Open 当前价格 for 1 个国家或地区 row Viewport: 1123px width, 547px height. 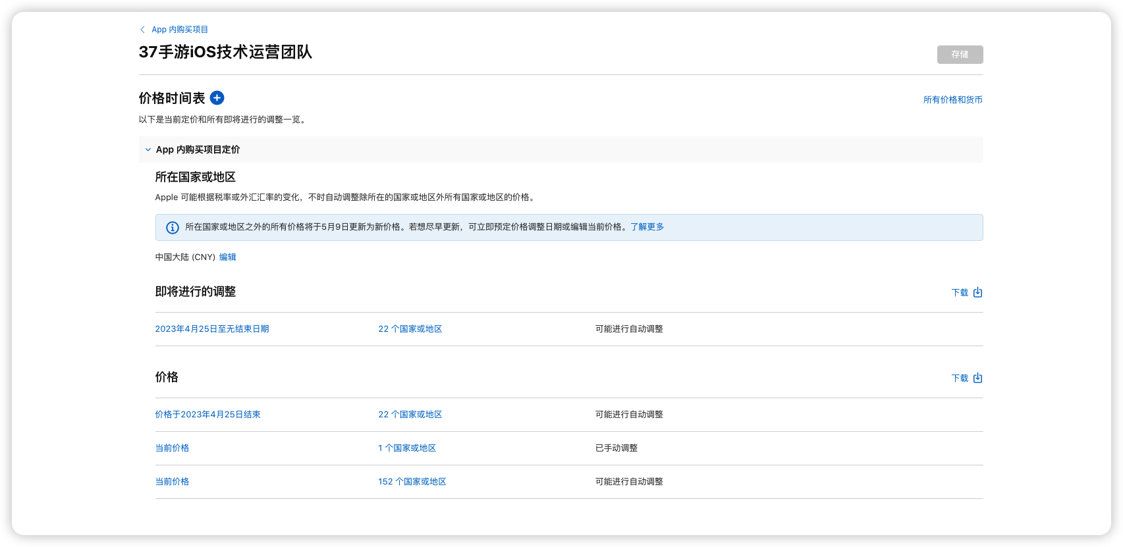[x=172, y=448]
